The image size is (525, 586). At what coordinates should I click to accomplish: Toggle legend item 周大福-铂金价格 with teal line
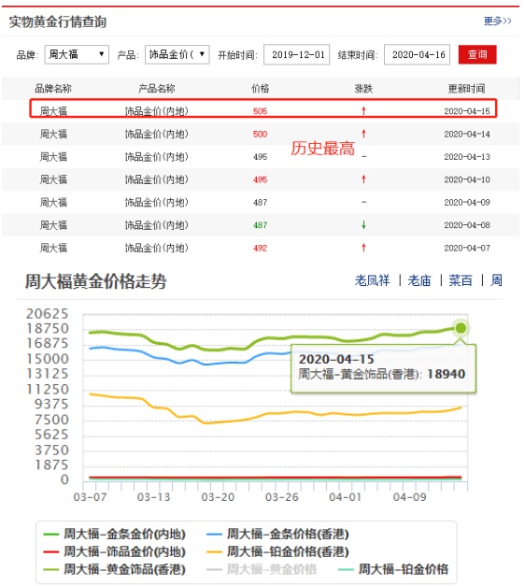point(393,569)
